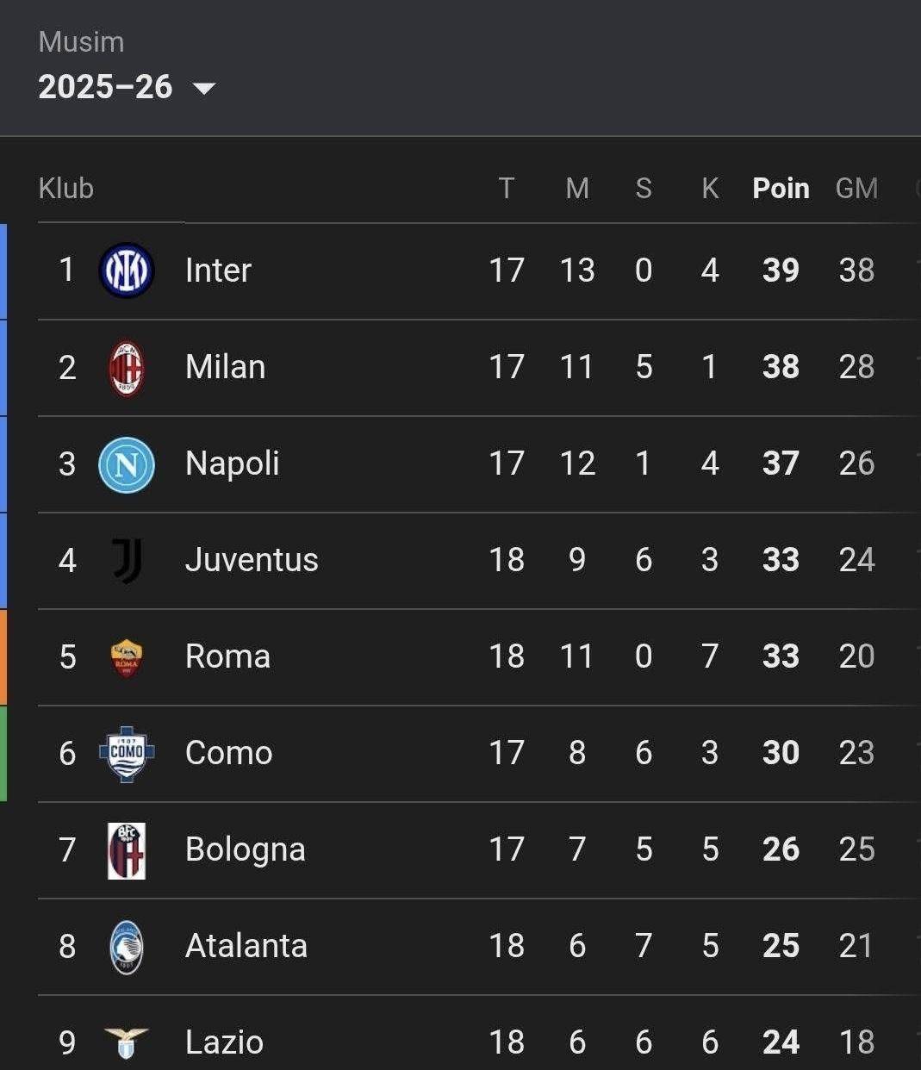Click the dropdown arrow beside 2025–26
The height and width of the screenshot is (1070, 921).
(204, 88)
